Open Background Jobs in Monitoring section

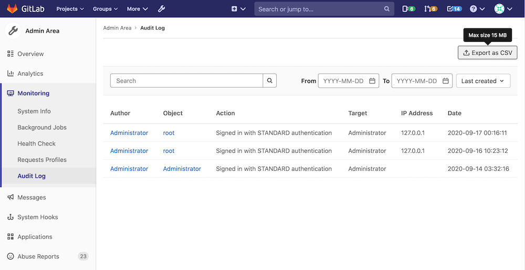[42, 128]
